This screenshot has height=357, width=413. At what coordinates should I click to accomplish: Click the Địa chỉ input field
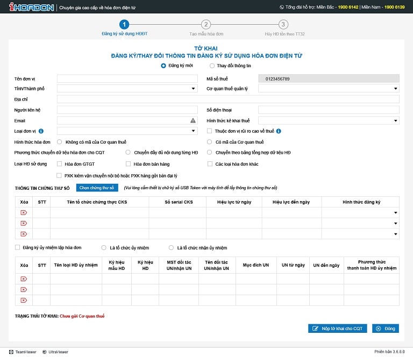pyautogui.click(x=228, y=99)
